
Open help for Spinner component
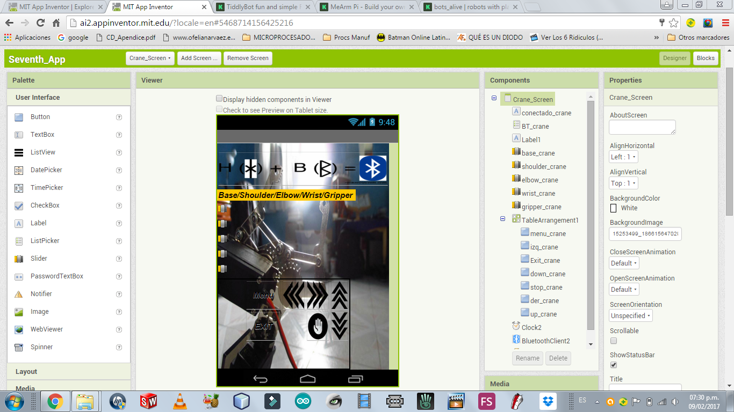tap(119, 347)
